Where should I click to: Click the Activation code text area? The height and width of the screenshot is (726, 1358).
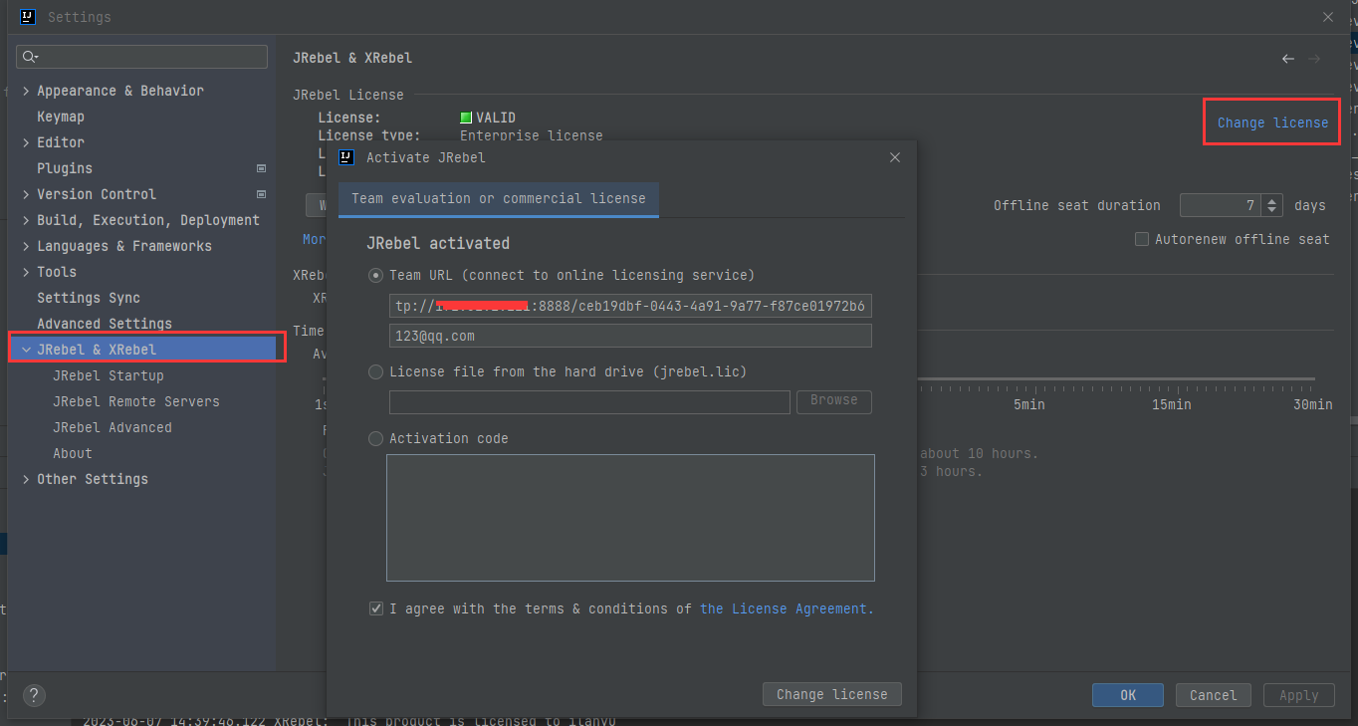pos(630,518)
